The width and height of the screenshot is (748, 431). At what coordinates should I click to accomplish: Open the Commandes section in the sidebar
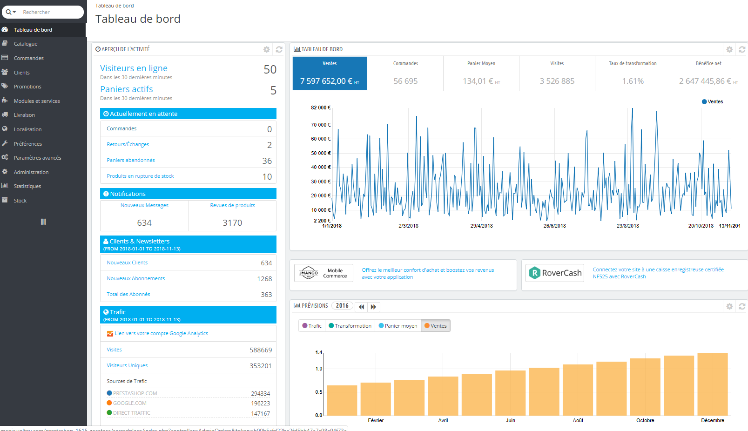click(x=28, y=58)
